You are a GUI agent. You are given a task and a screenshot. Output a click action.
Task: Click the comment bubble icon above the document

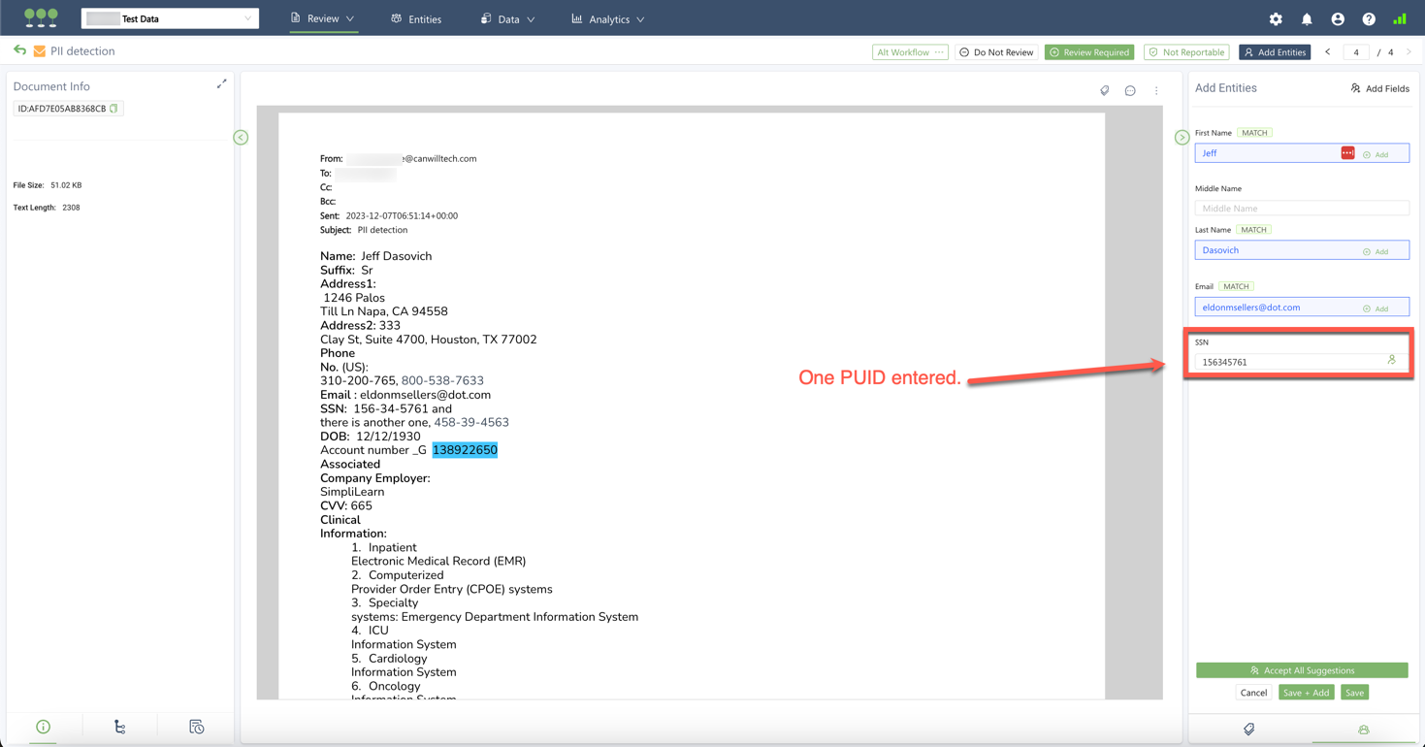1130,91
